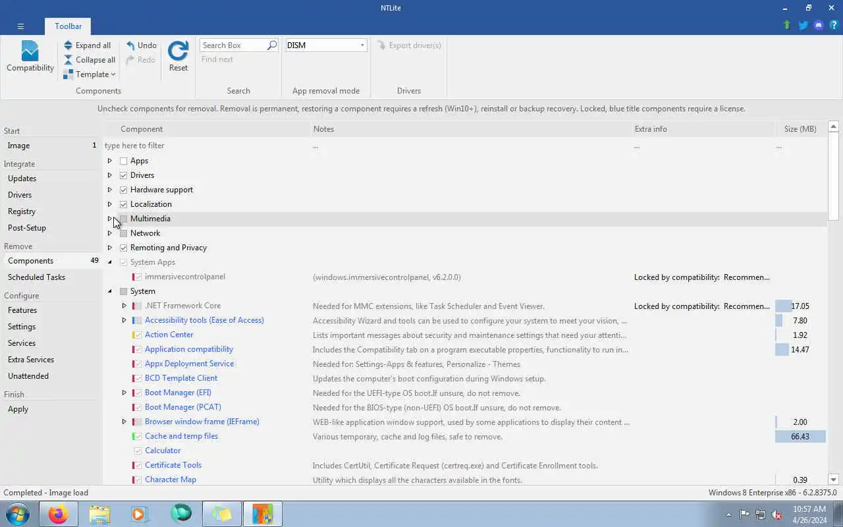Select the Application compatibility component
This screenshot has width=843, height=527.
(189, 349)
